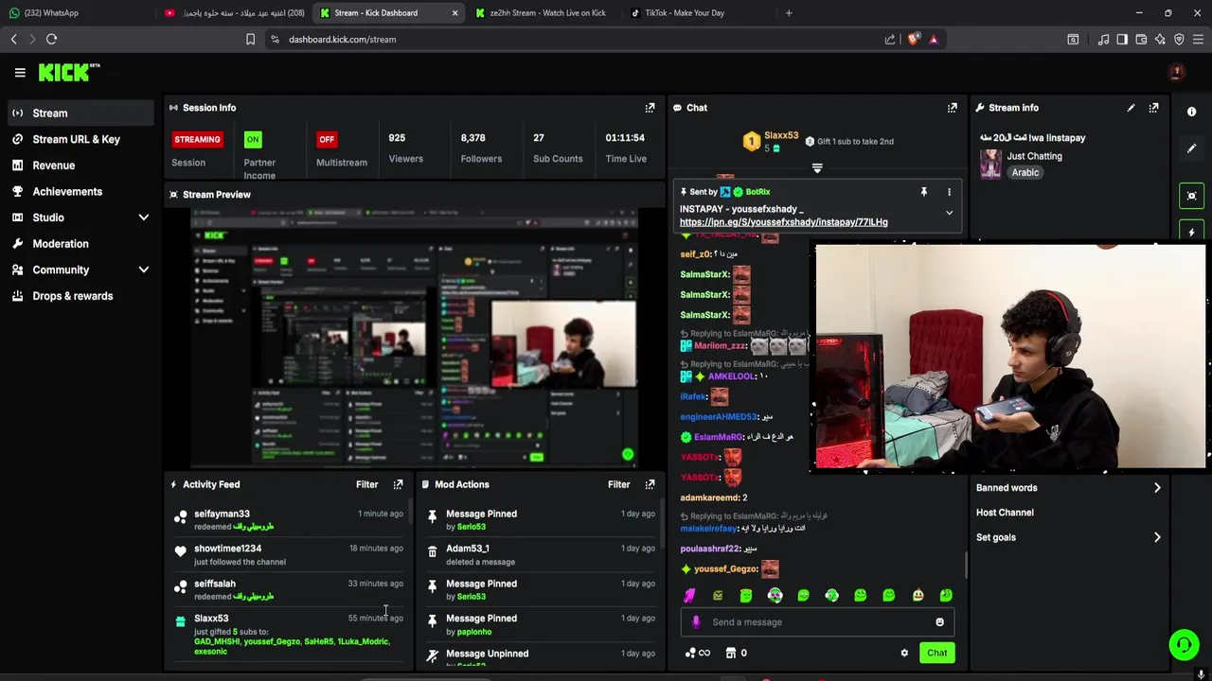Click the green-outlined camera icon in right toolbar
The width and height of the screenshot is (1212, 681).
click(x=1191, y=196)
